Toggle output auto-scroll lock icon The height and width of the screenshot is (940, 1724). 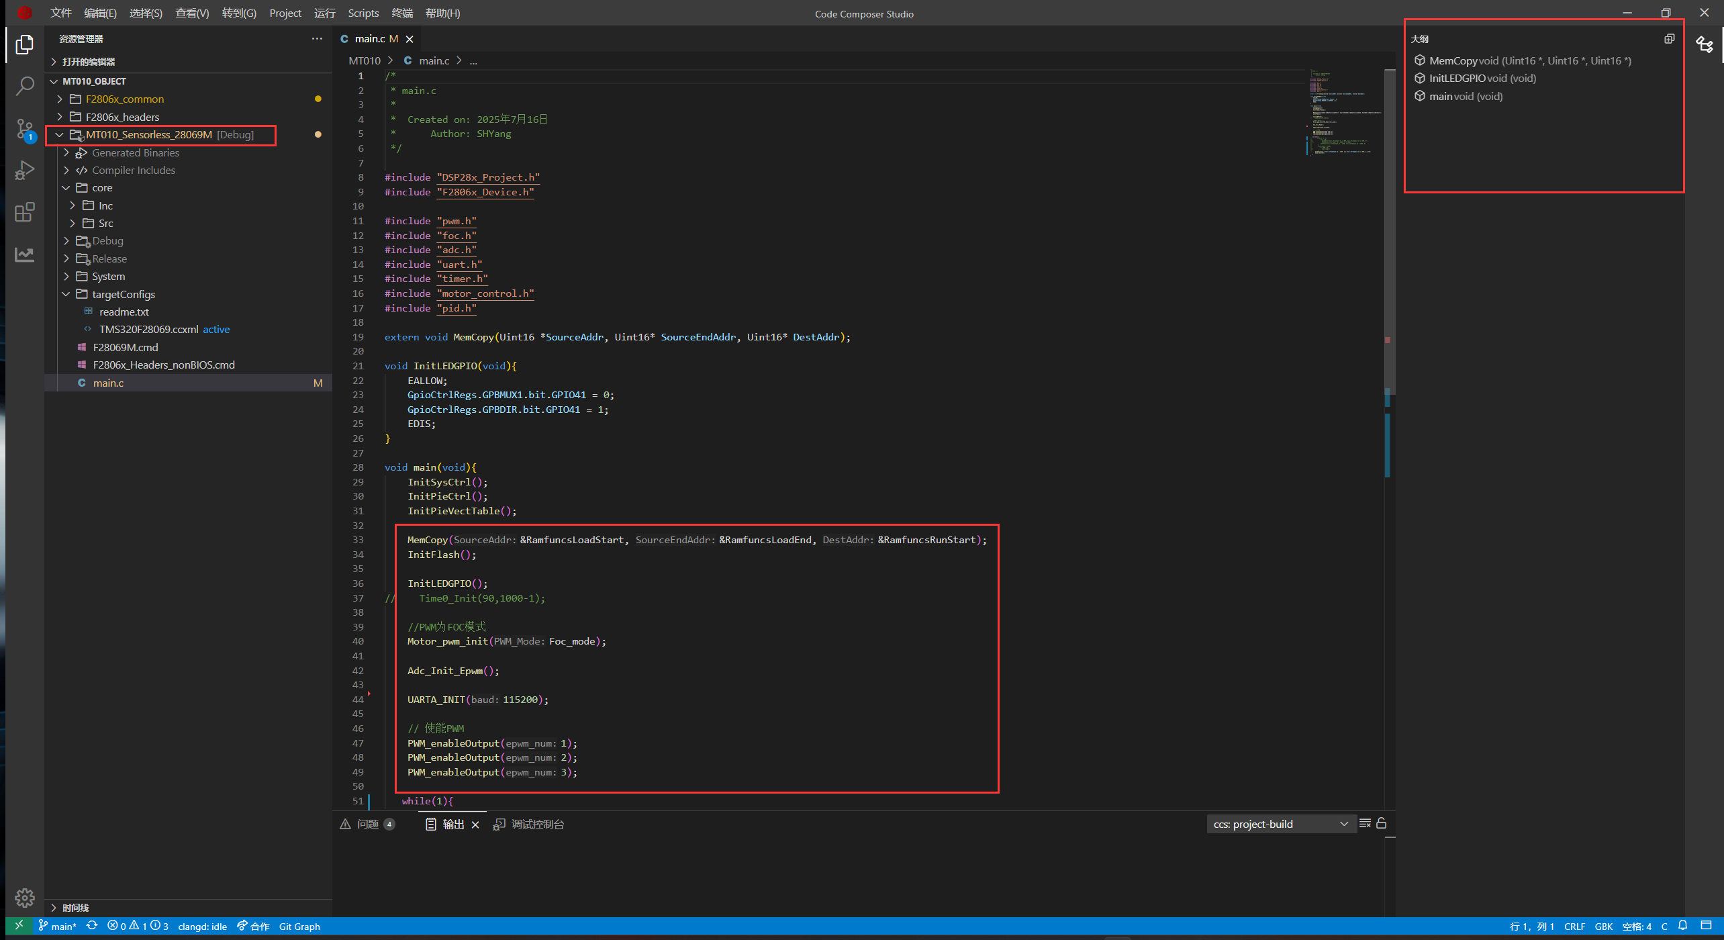pos(1382,824)
